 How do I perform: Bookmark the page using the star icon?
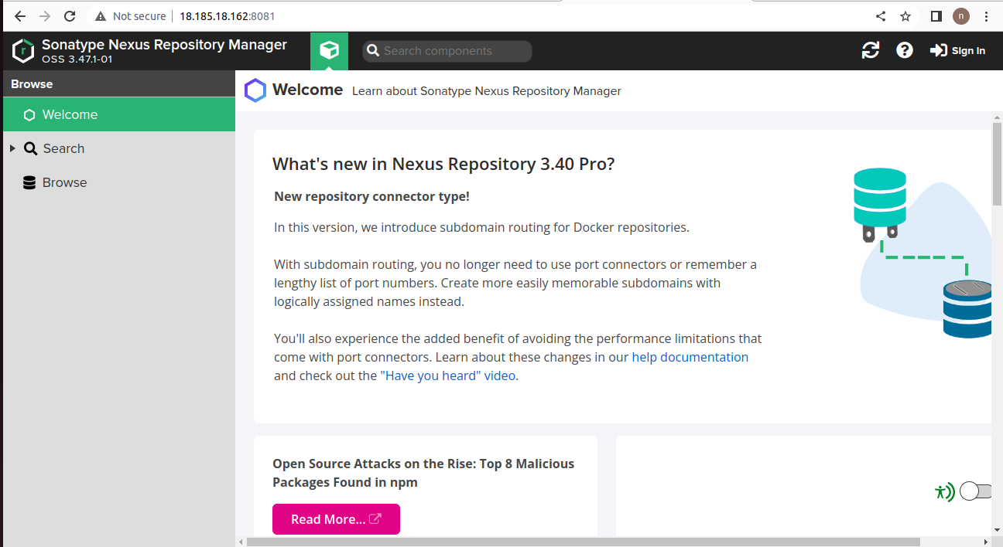905,15
